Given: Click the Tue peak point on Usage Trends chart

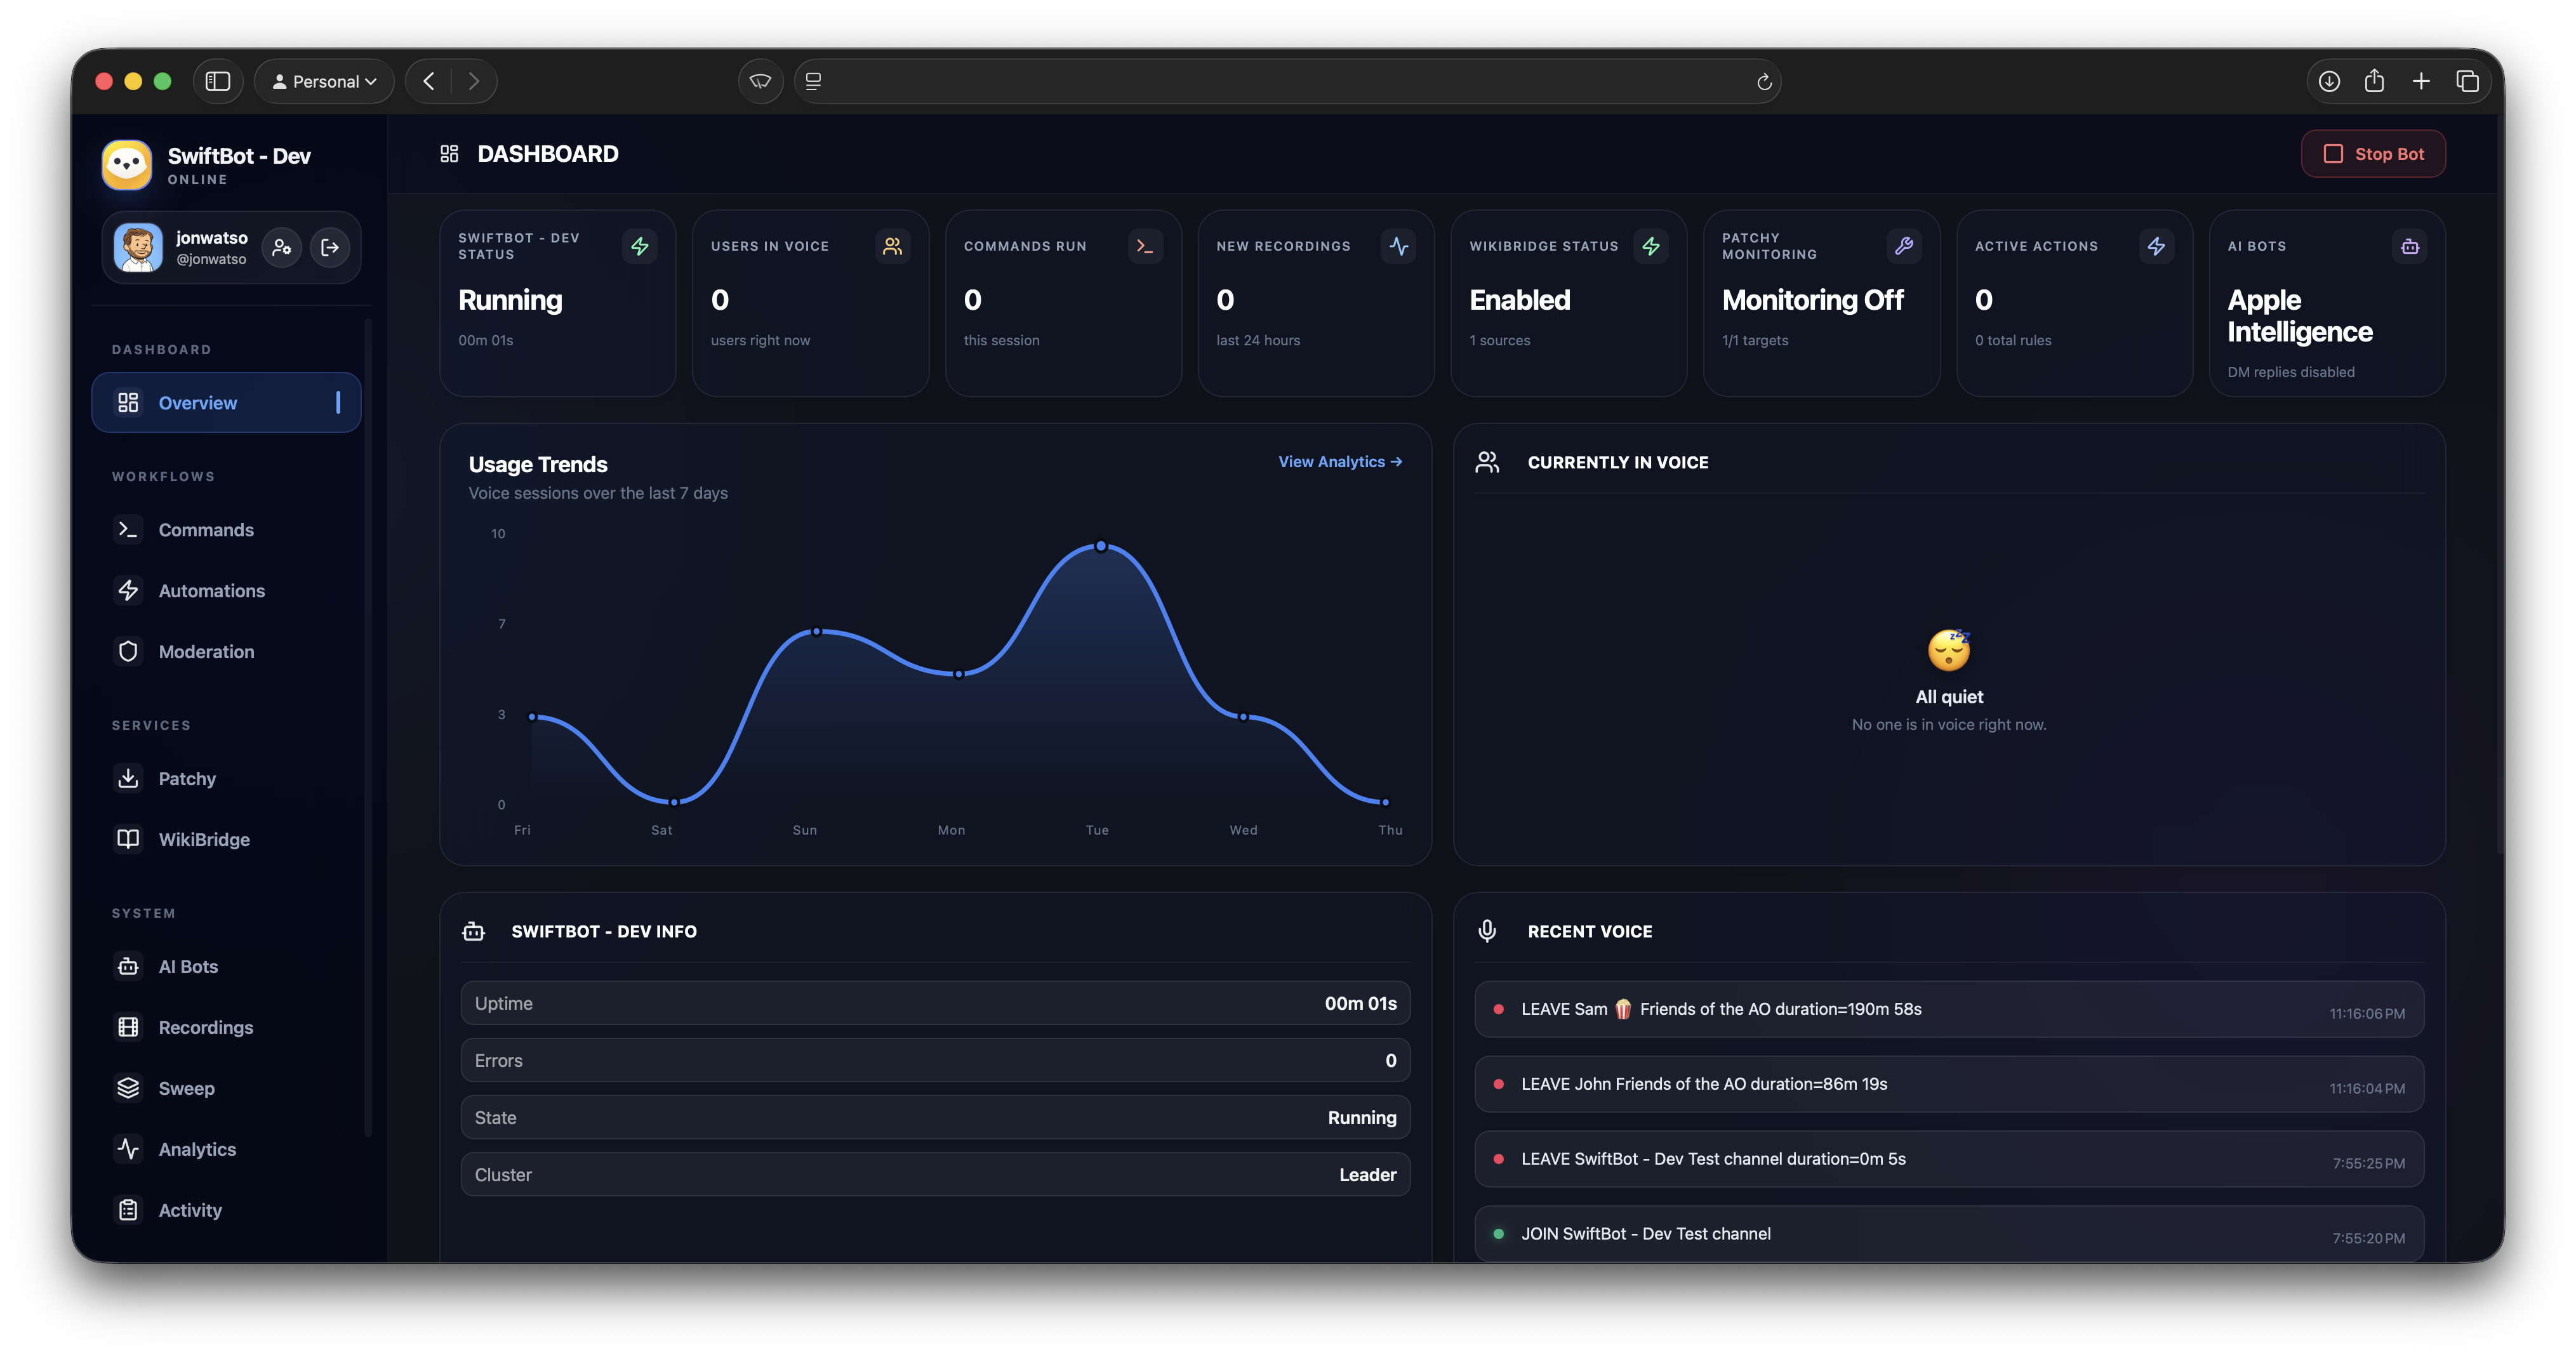Looking at the screenshot, I should click(x=1101, y=547).
